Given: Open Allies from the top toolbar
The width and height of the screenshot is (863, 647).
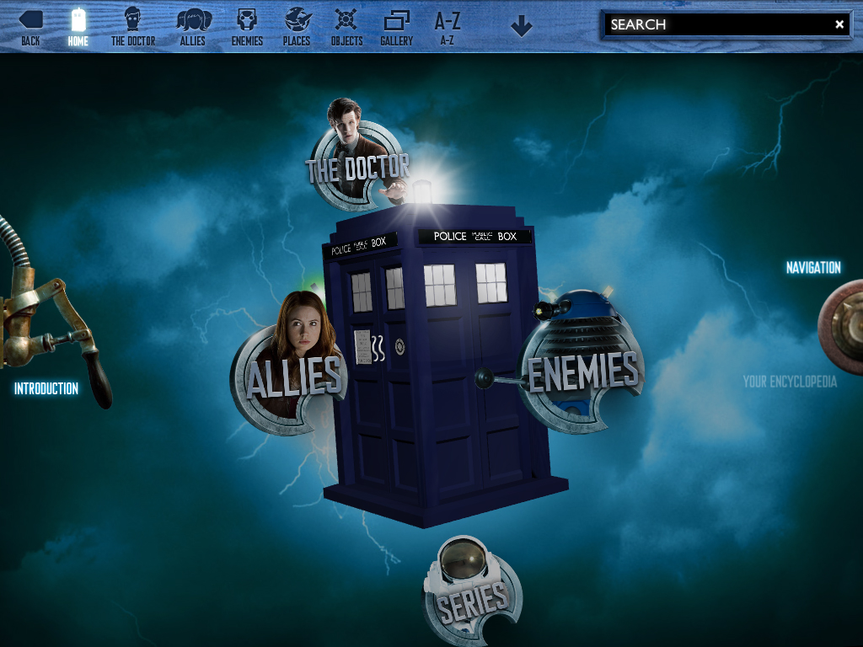Looking at the screenshot, I should coord(193,28).
